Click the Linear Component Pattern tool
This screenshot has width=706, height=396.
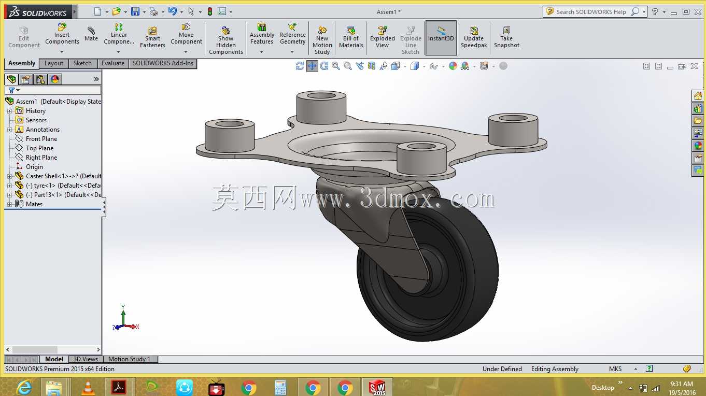[x=119, y=34]
